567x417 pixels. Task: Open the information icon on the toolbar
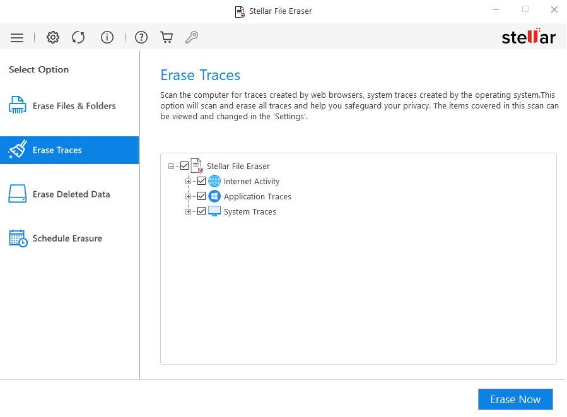pos(107,37)
